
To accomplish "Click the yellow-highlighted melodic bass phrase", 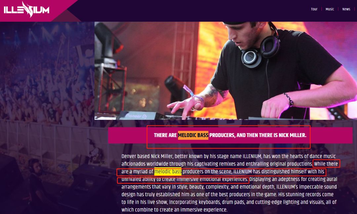I will (168, 171).
